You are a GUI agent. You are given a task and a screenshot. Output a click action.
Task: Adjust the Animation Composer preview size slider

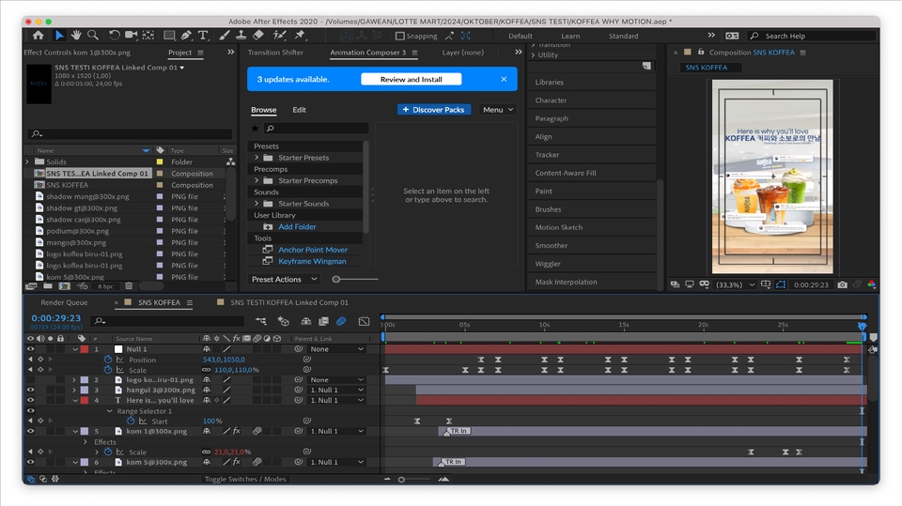click(337, 279)
